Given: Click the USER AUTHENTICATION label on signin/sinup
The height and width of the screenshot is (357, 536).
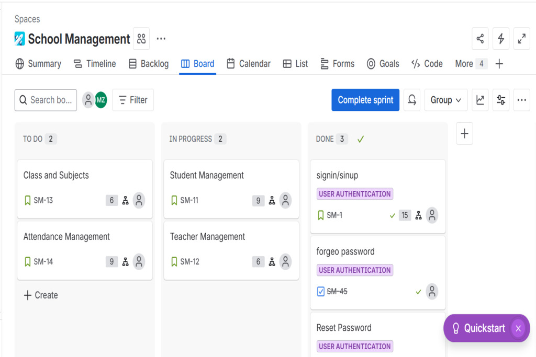Looking at the screenshot, I should coord(355,194).
